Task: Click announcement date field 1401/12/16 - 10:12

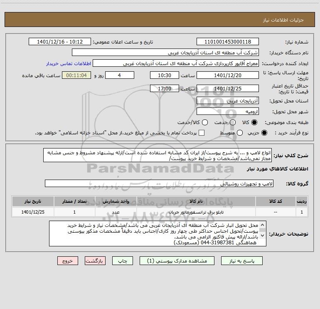Action: coord(60,42)
